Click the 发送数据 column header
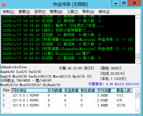The image size is (143, 116). [x=71, y=90]
